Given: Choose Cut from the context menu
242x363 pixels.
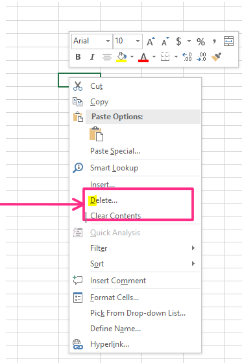Looking at the screenshot, I should tap(135, 86).
